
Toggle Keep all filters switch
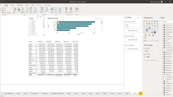click(148, 57)
